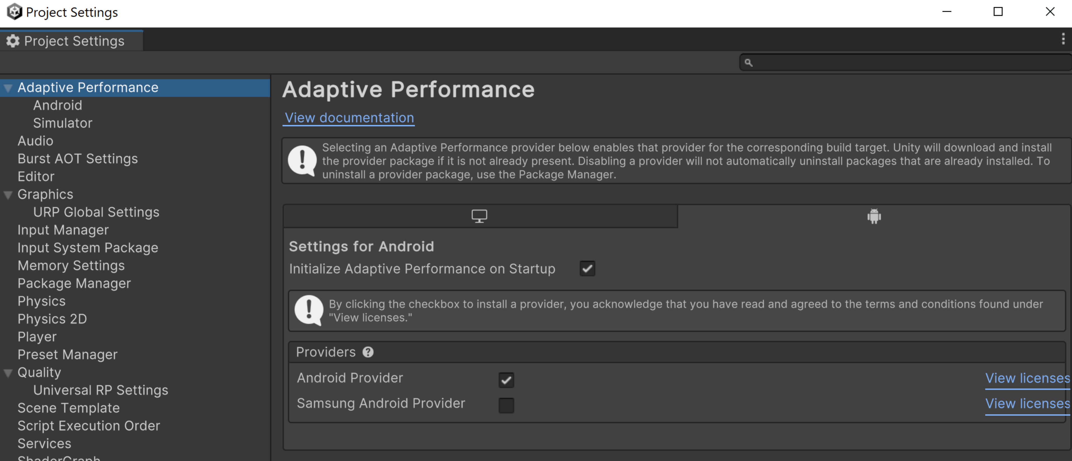The image size is (1072, 461).
Task: Click the Desktop/PC platform icon tab
Action: tap(478, 216)
